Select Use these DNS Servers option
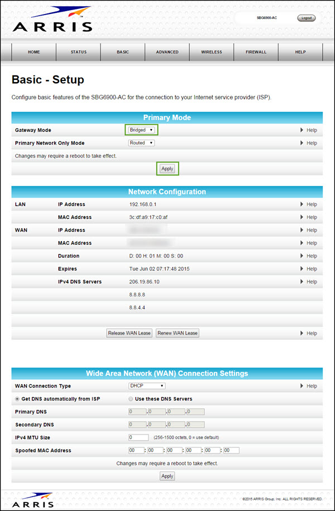 tap(131, 399)
